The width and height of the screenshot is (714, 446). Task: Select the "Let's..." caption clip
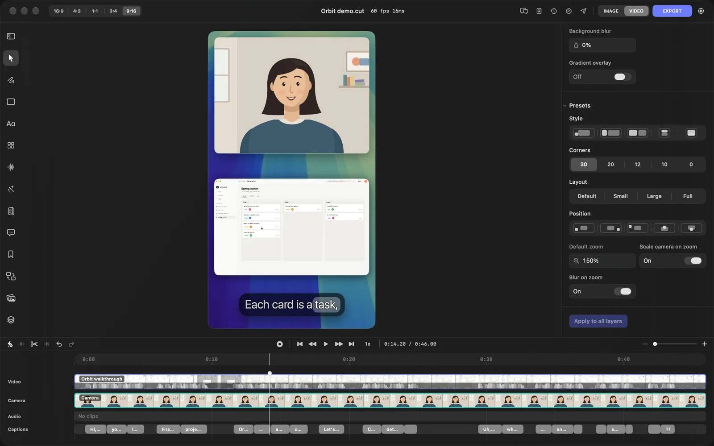click(332, 429)
